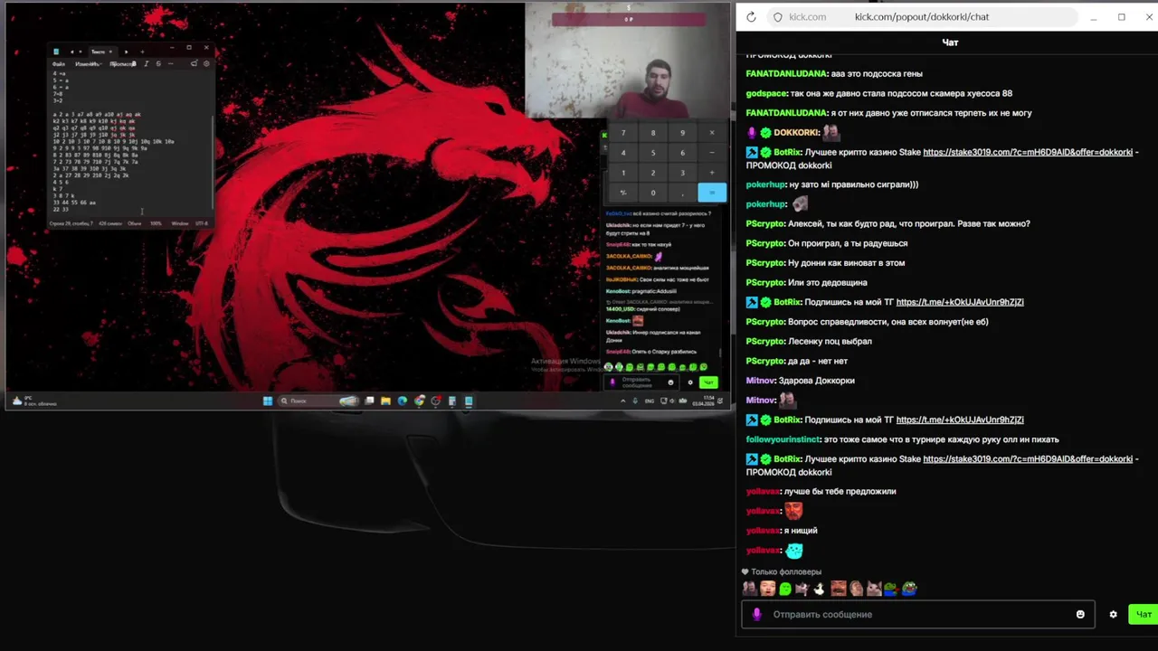Open emoji picker in message box

coord(1080,615)
